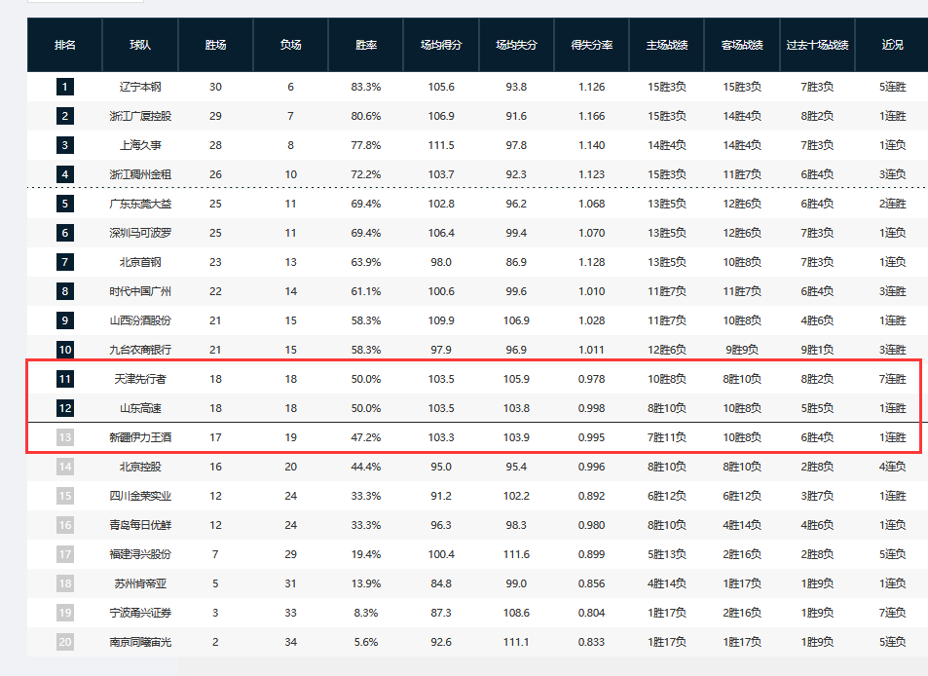Open team 天津先行者
The image size is (928, 676).
[x=140, y=379]
